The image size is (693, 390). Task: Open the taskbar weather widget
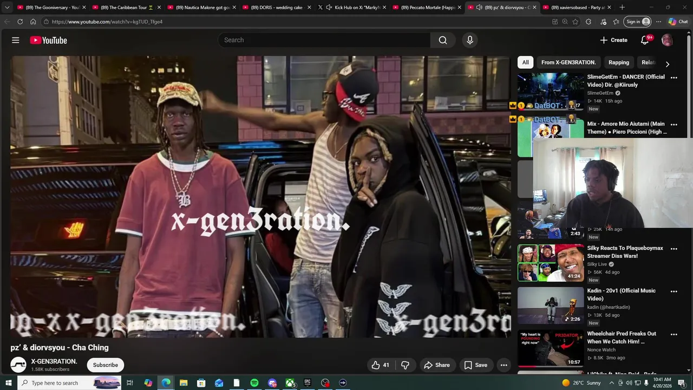(581, 383)
